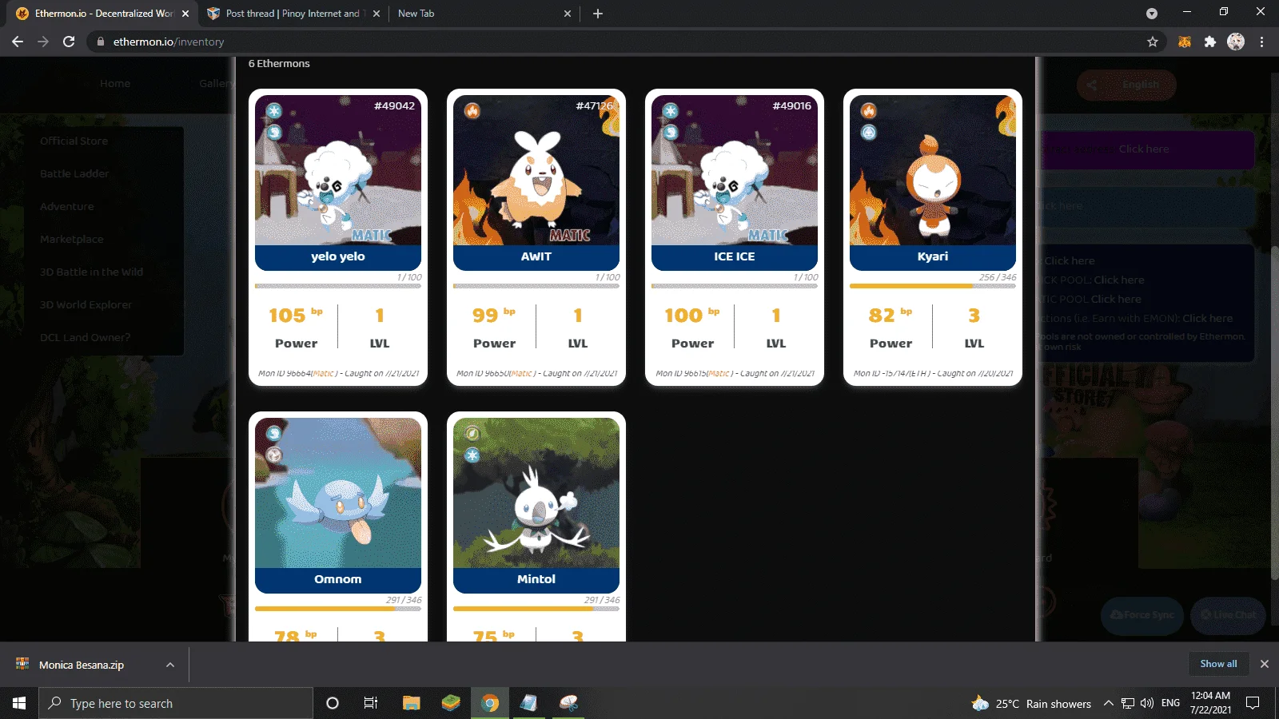The height and width of the screenshot is (719, 1279).
Task: Open the English language selector
Action: coord(1127,85)
